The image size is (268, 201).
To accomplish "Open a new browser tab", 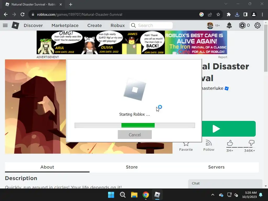I will pyautogui.click(x=71, y=4).
